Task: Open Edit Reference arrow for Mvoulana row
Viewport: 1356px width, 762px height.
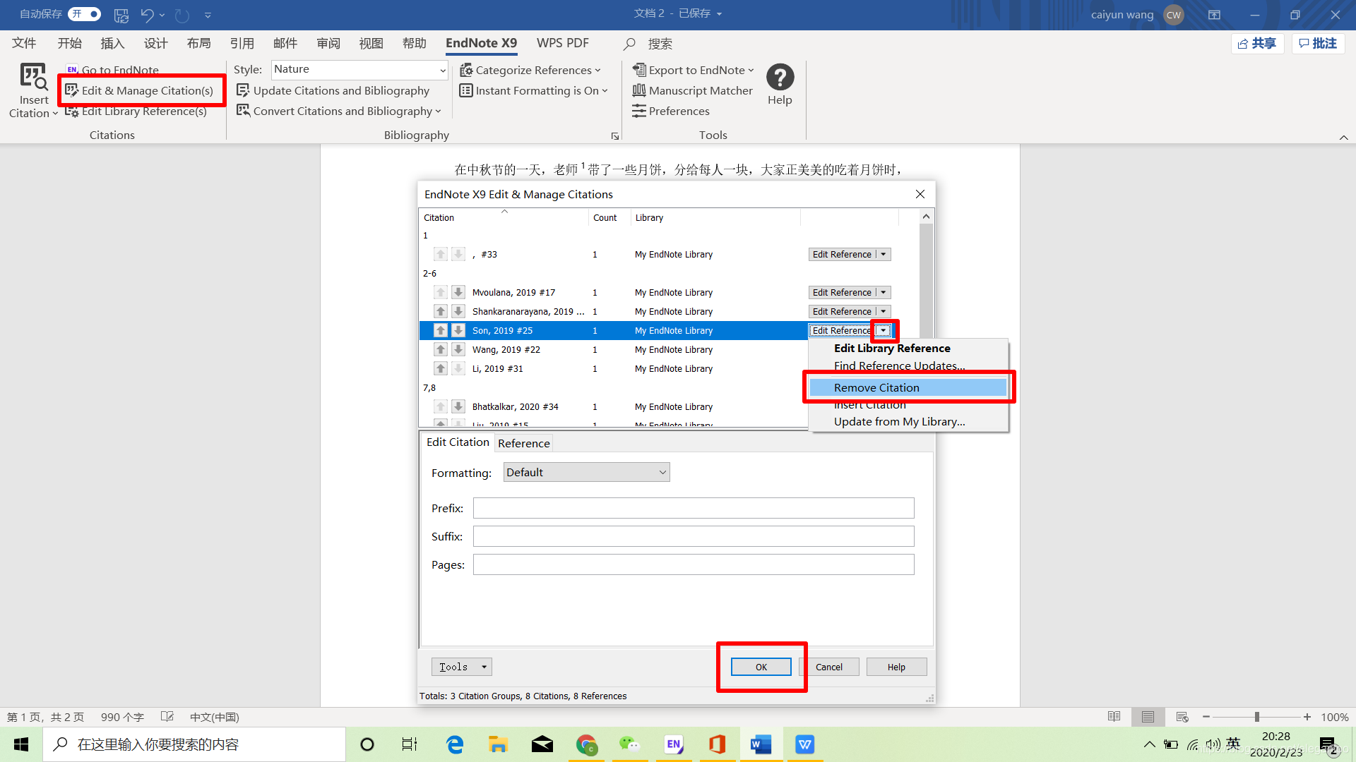Action: tap(883, 292)
